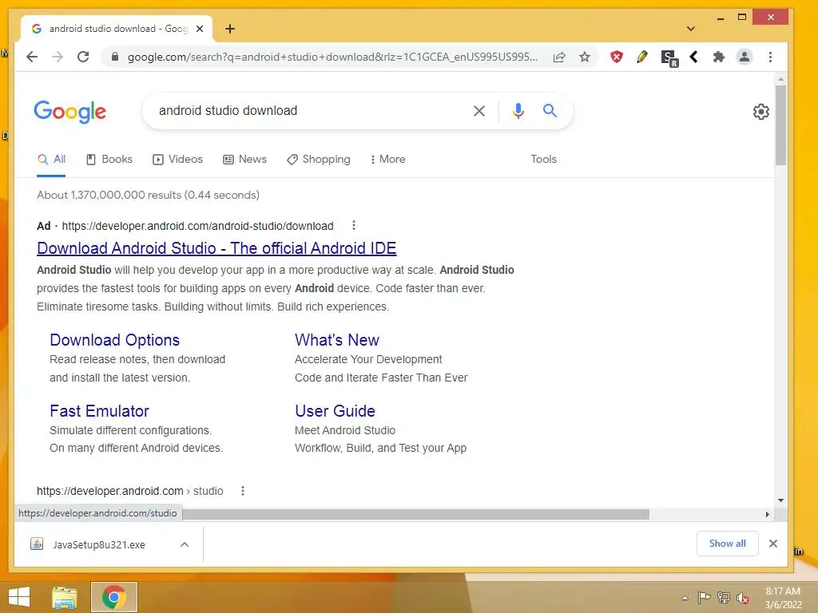Switch to Videos results

(177, 159)
